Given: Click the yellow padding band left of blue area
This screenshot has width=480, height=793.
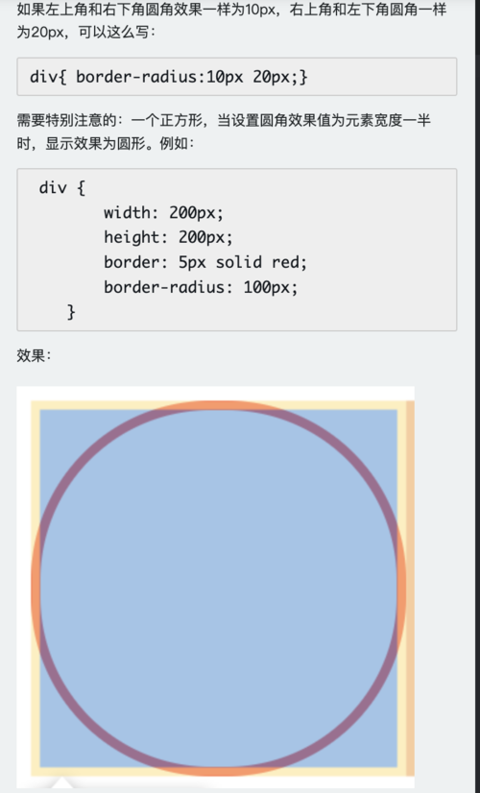Looking at the screenshot, I should tap(36, 589).
